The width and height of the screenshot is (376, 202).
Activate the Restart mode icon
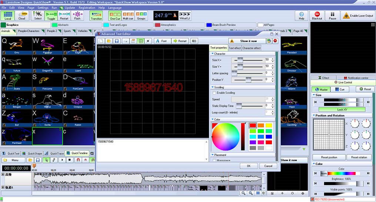point(64,16)
